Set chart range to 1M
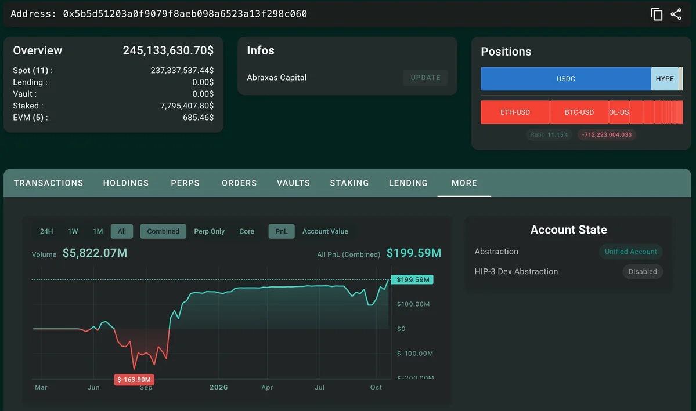The image size is (696, 411). pyautogui.click(x=98, y=231)
